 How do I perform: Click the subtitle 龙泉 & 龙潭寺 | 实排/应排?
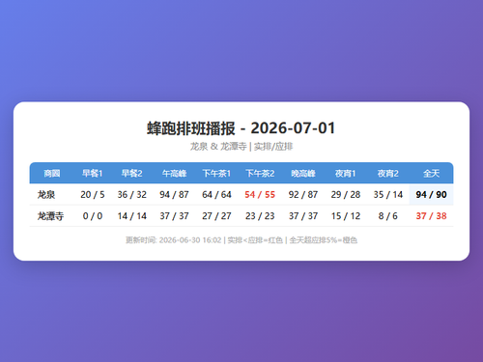241,147
